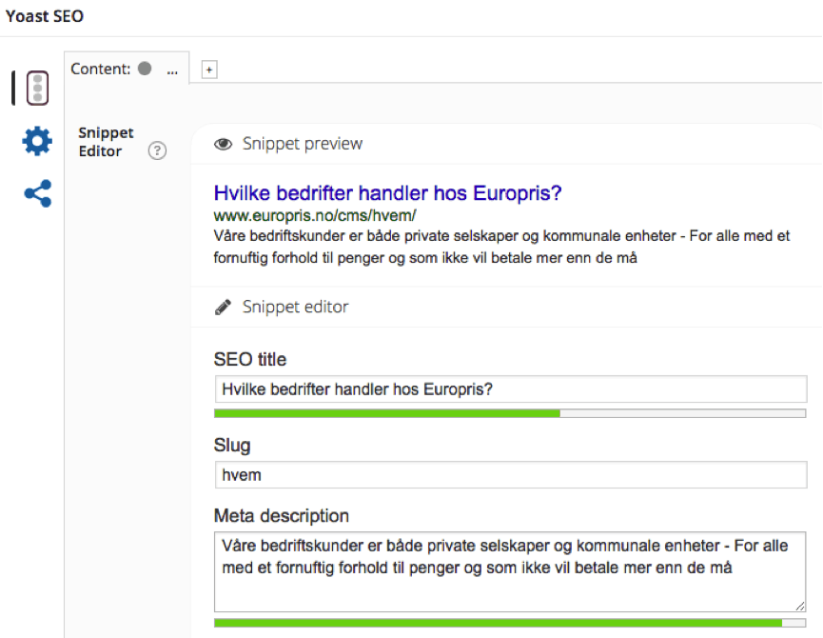Select the Content tab

click(101, 69)
